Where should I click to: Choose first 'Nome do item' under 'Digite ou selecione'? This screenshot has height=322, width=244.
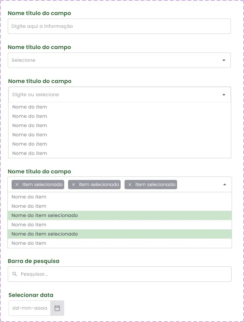[119, 107]
